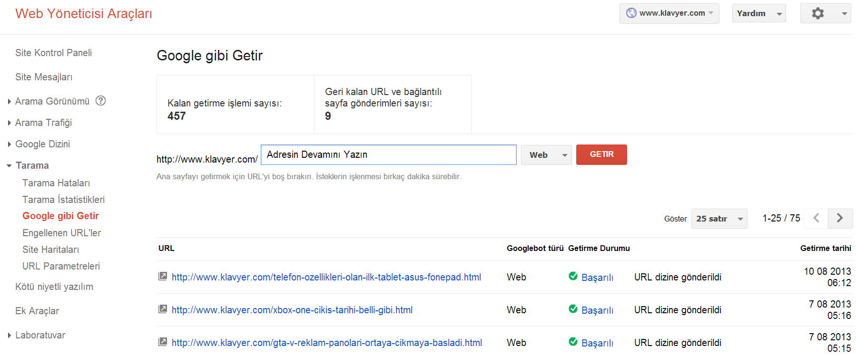Click the globe icon in site selector

(x=631, y=13)
